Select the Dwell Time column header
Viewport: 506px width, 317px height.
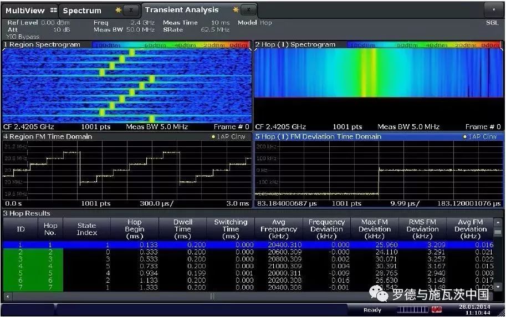182,229
